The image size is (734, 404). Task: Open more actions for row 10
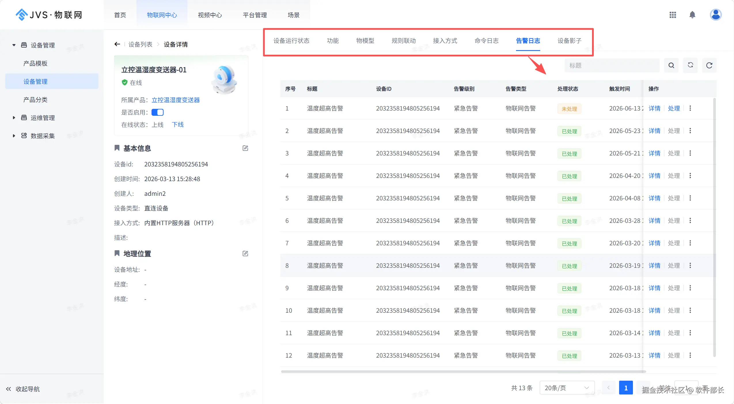pos(690,310)
